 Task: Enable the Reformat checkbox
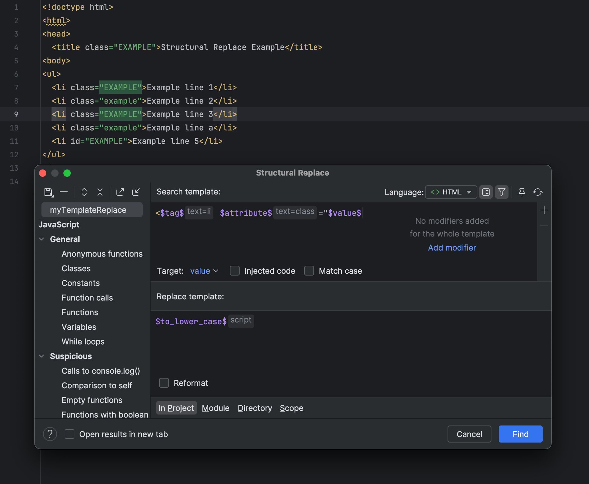[x=164, y=383]
